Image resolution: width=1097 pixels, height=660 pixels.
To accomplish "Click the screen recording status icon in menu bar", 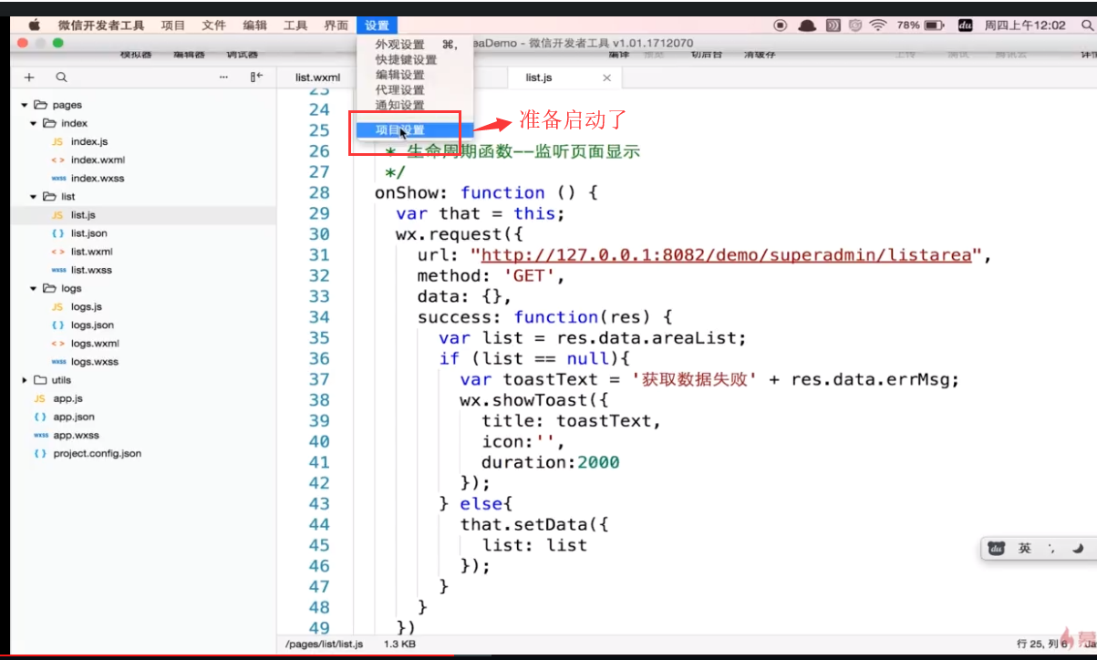I will pyautogui.click(x=781, y=26).
